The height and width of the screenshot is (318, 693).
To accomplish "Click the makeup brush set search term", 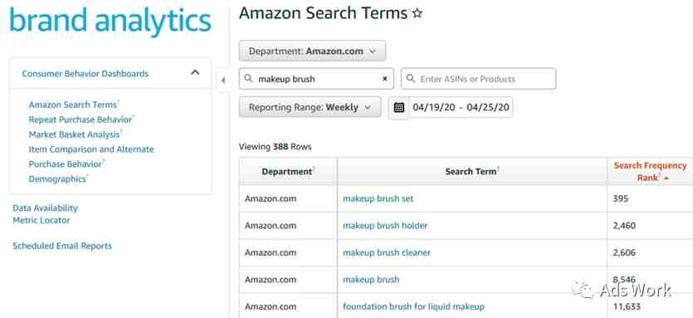I will 378,198.
